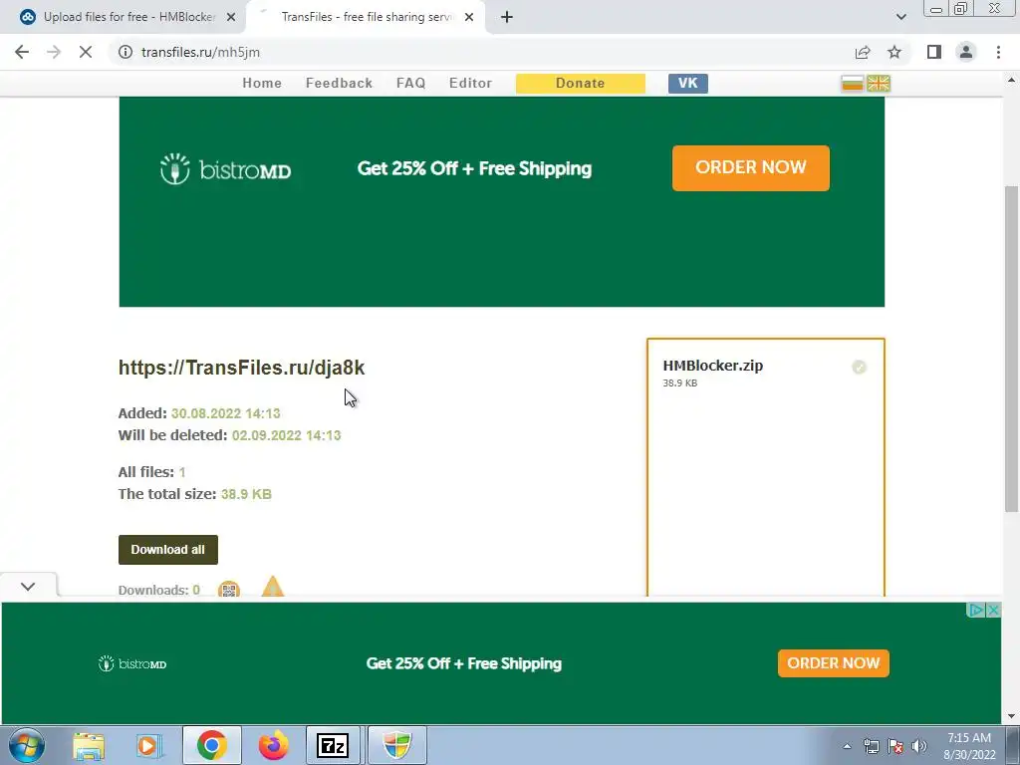This screenshot has width=1020, height=765.
Task: Click Show desktop strip at taskbar end
Action: [x=1013, y=745]
